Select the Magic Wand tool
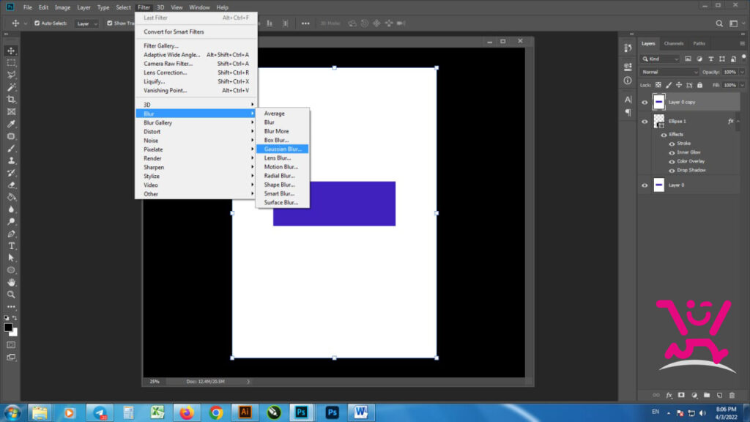This screenshot has width=750, height=422. coord(11,87)
